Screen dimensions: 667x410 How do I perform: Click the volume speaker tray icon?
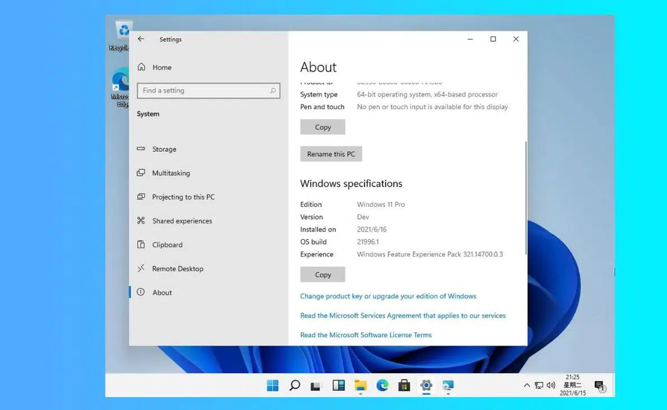[551, 385]
